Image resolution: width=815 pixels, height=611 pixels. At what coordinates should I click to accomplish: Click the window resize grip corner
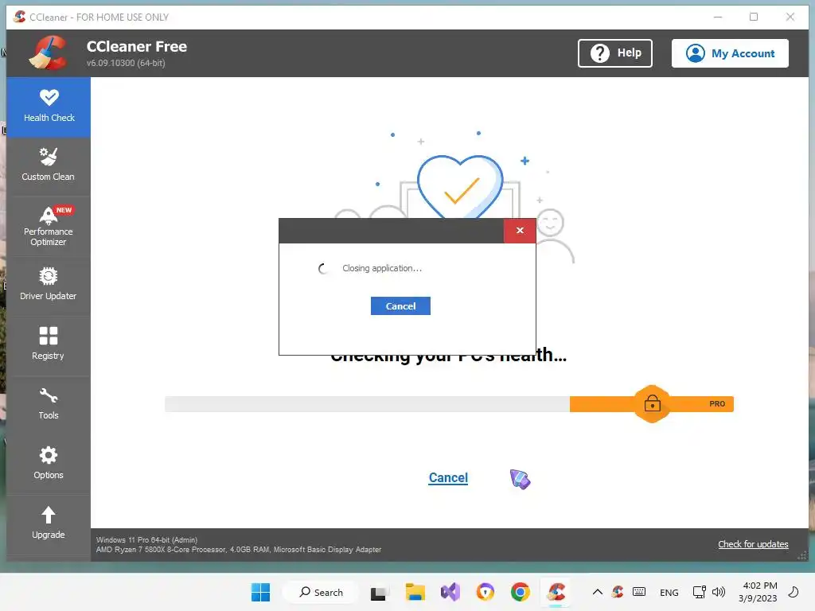click(802, 555)
